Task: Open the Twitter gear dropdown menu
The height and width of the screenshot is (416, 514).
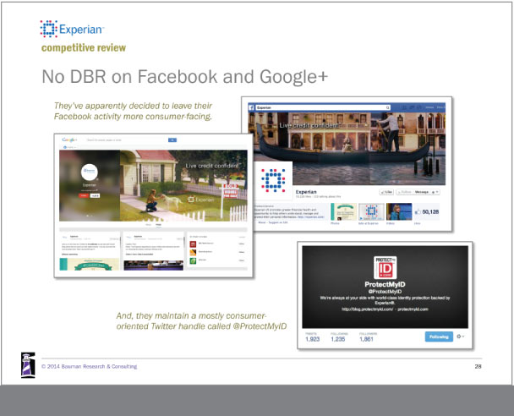Action: (x=460, y=337)
